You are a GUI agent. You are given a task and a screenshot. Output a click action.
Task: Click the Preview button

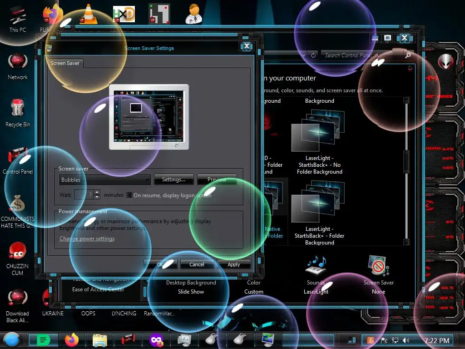217,179
